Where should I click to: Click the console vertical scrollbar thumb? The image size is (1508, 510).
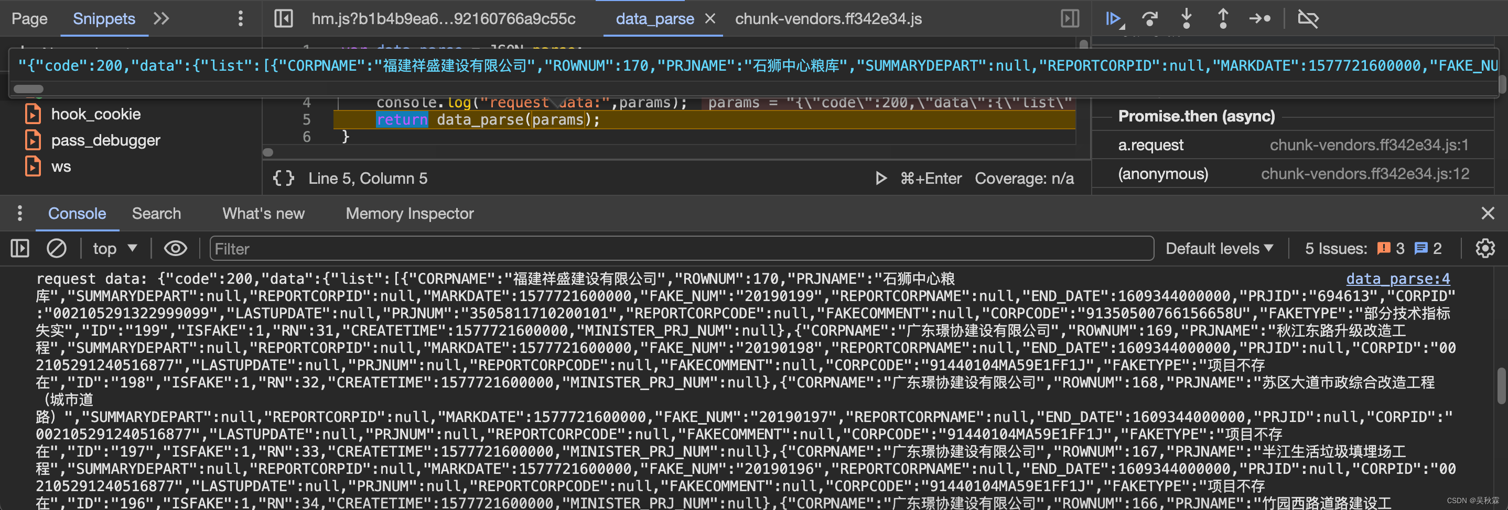tap(1502, 386)
